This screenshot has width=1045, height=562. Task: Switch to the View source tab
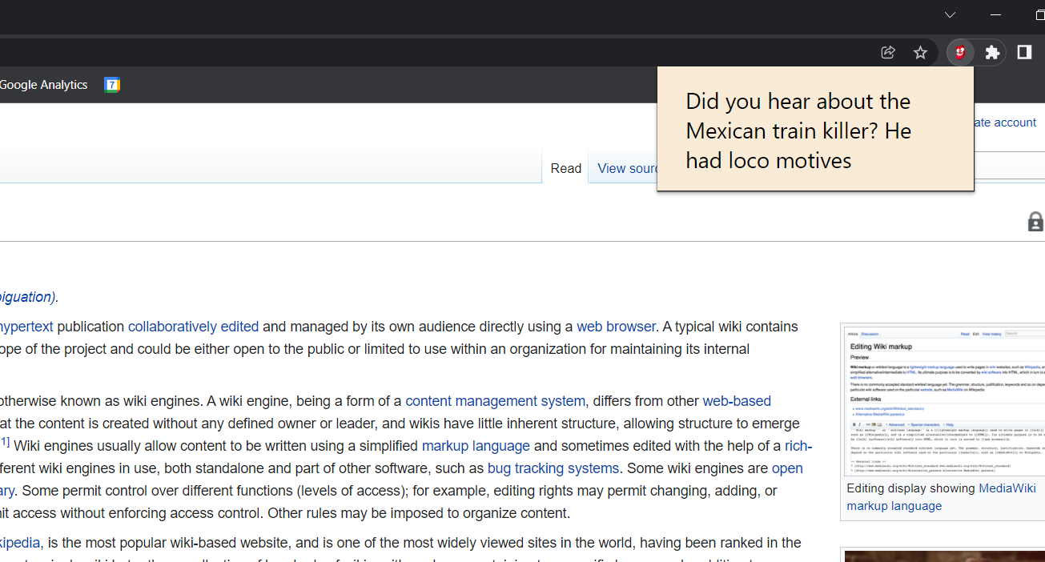(x=629, y=168)
